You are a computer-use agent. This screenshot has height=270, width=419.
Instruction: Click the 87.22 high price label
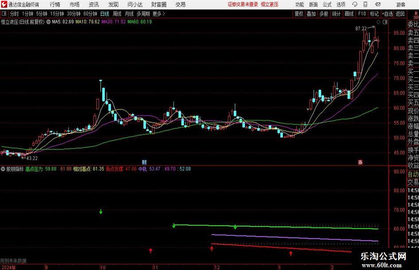click(361, 29)
